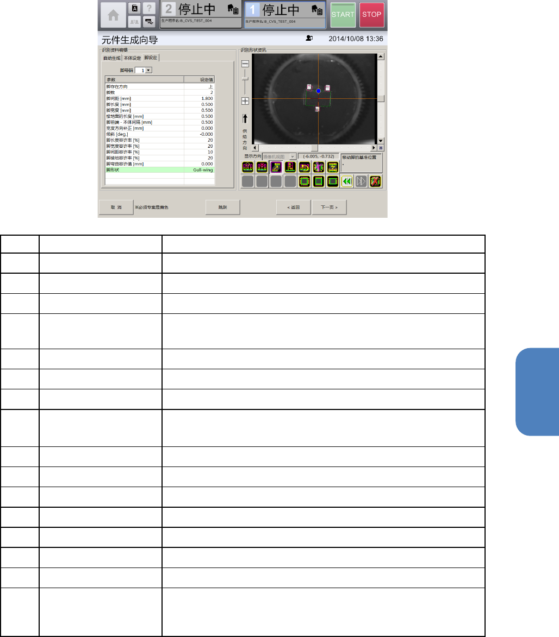Select the 宽度方向补正 [mm] row
Image resolution: width=559 pixels, height=637 pixels.
[x=159, y=128]
